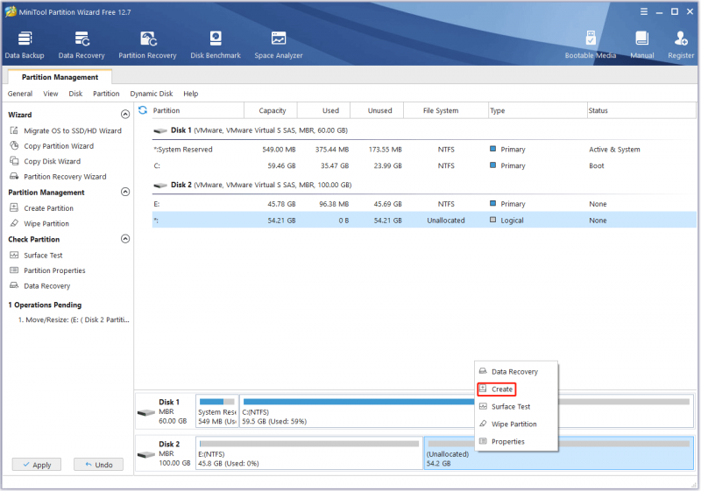Open Space Analyzer tool

point(279,46)
